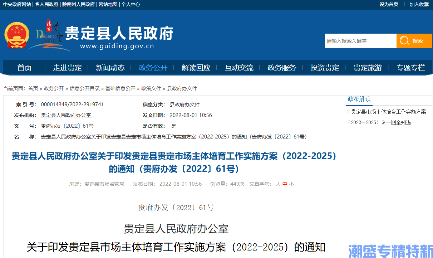Click the blue article headline
The width and height of the screenshot is (433, 258).
pyautogui.click(x=174, y=162)
